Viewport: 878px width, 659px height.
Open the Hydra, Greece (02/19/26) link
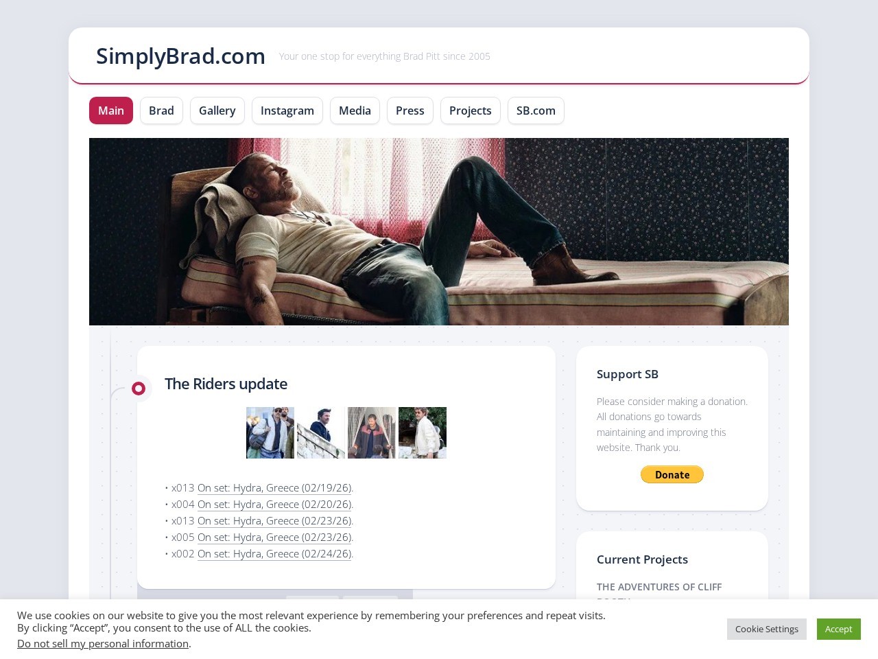point(274,487)
